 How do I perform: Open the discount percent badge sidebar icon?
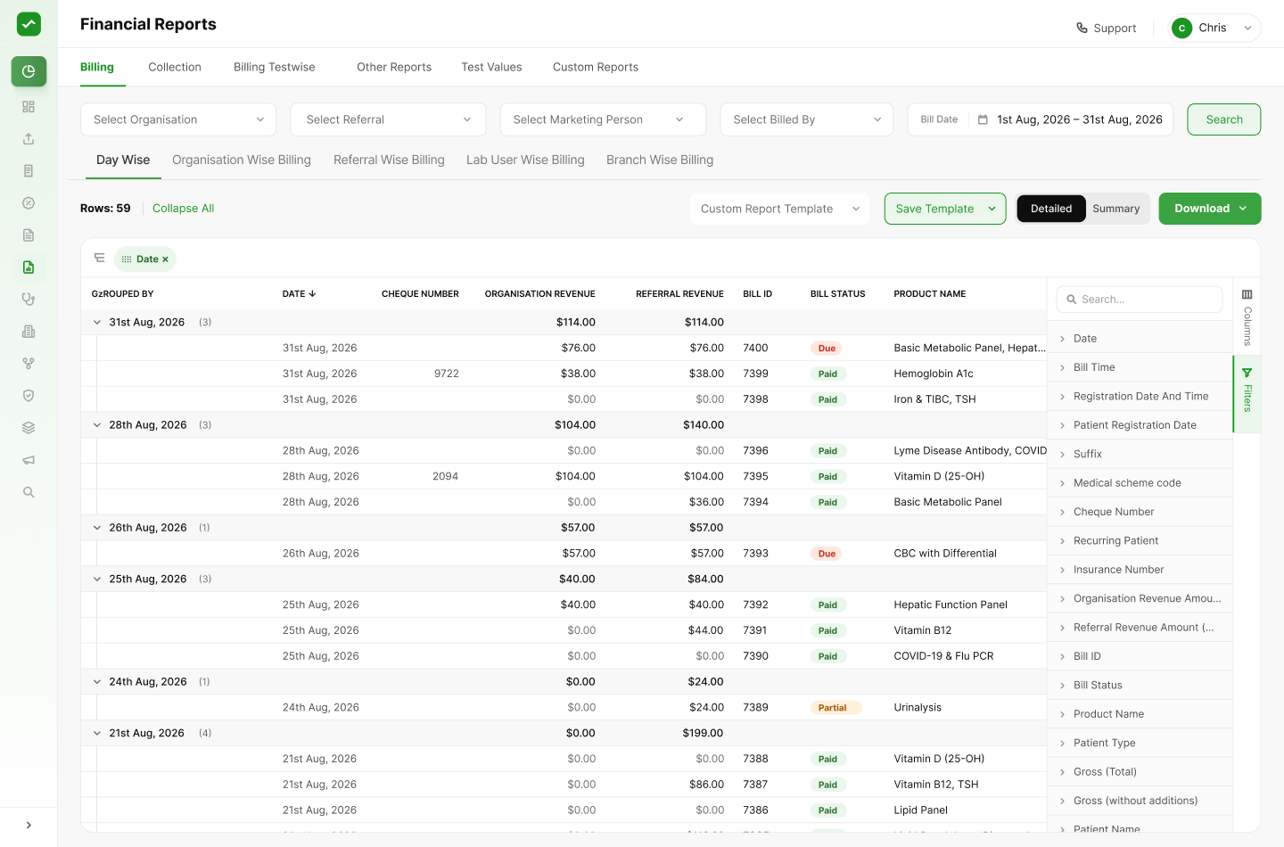(29, 203)
